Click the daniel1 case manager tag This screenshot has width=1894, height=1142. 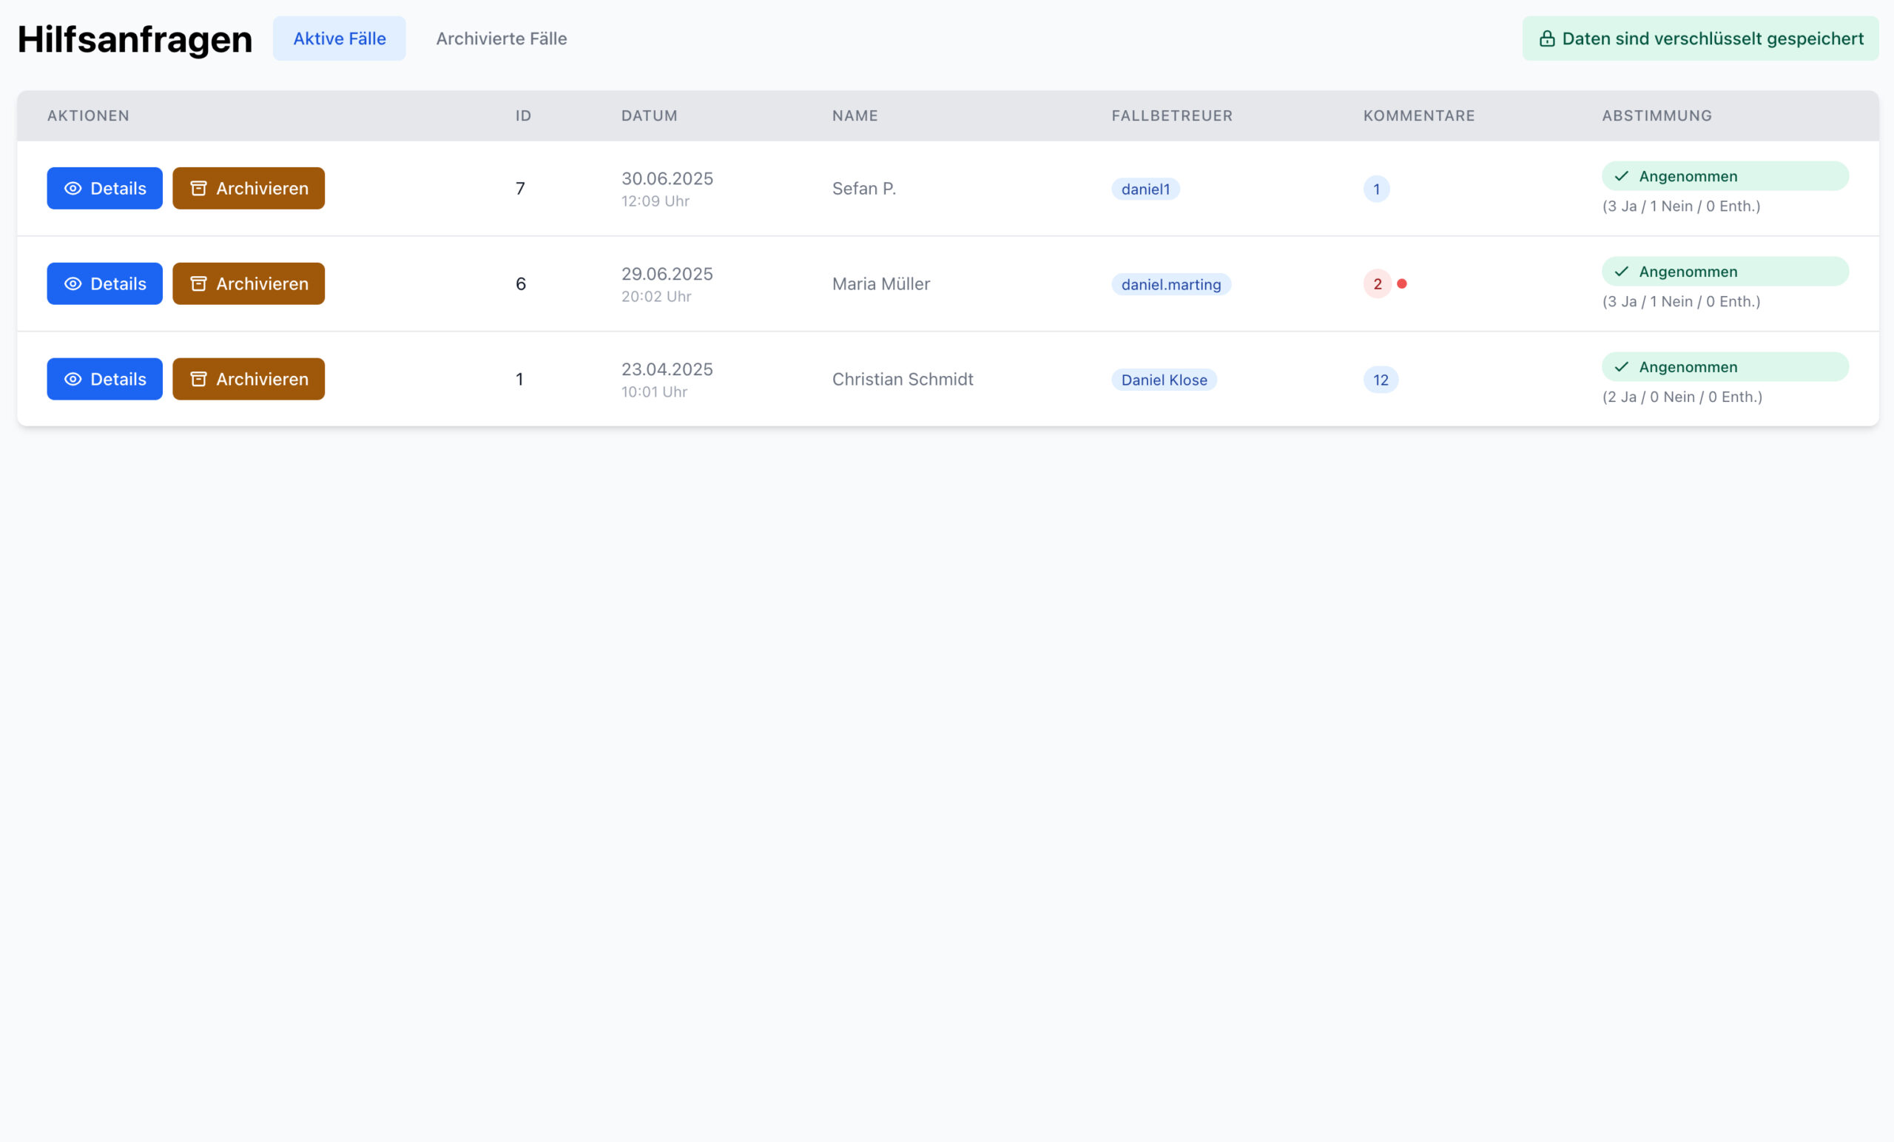(1145, 189)
